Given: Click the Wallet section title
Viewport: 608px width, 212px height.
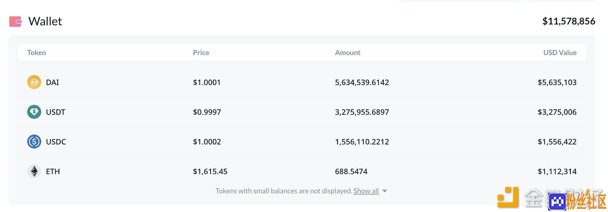Looking at the screenshot, I should 45,22.
